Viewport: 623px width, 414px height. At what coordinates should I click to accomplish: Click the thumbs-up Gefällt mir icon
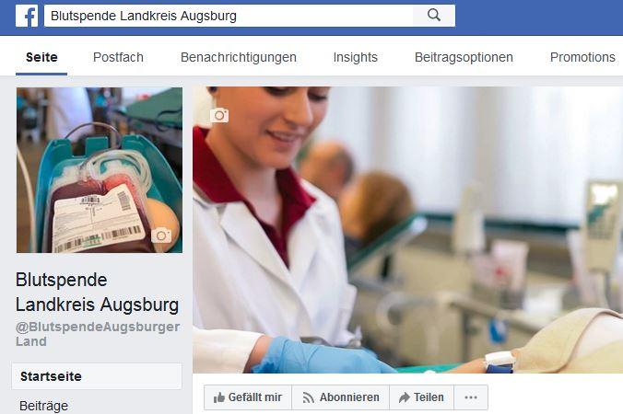click(x=219, y=397)
